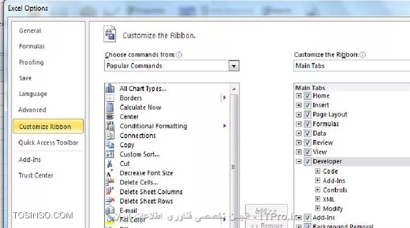
Task: Switch to the Language category
Action: point(33,93)
